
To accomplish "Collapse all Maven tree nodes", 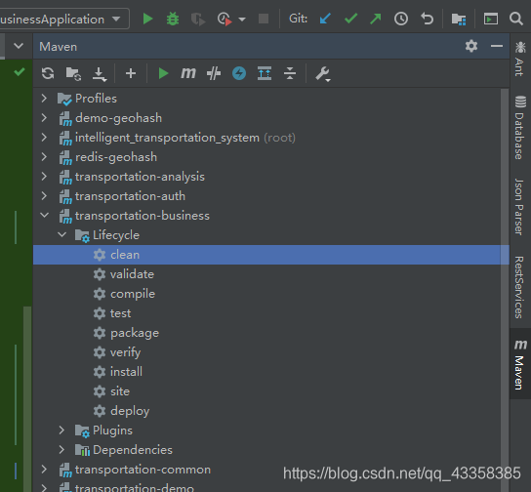I will click(290, 73).
